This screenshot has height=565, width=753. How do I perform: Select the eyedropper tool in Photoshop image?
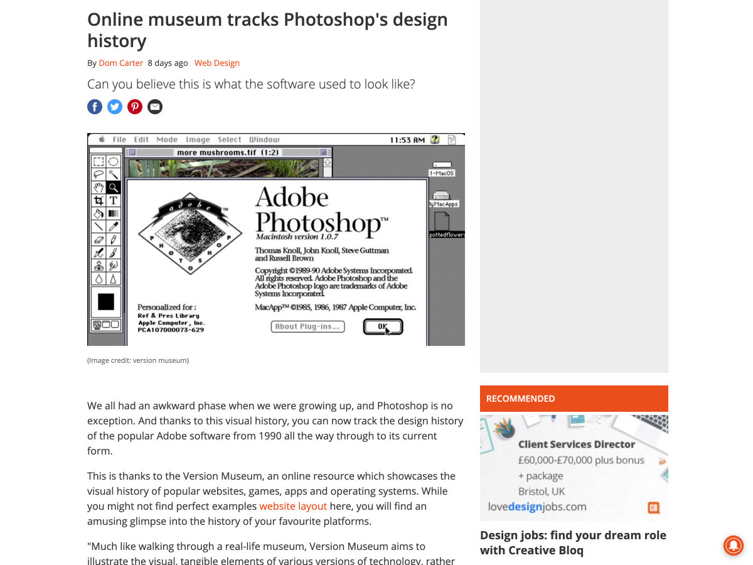coord(113,227)
